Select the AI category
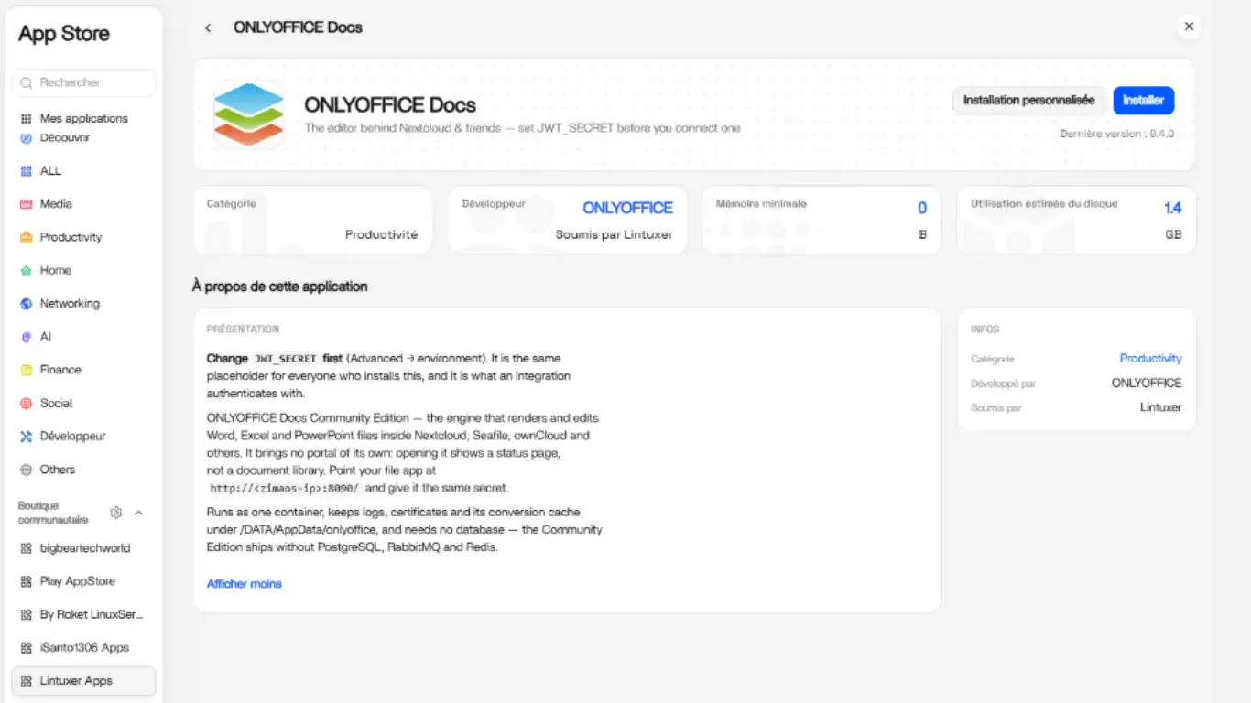 (x=83, y=337)
